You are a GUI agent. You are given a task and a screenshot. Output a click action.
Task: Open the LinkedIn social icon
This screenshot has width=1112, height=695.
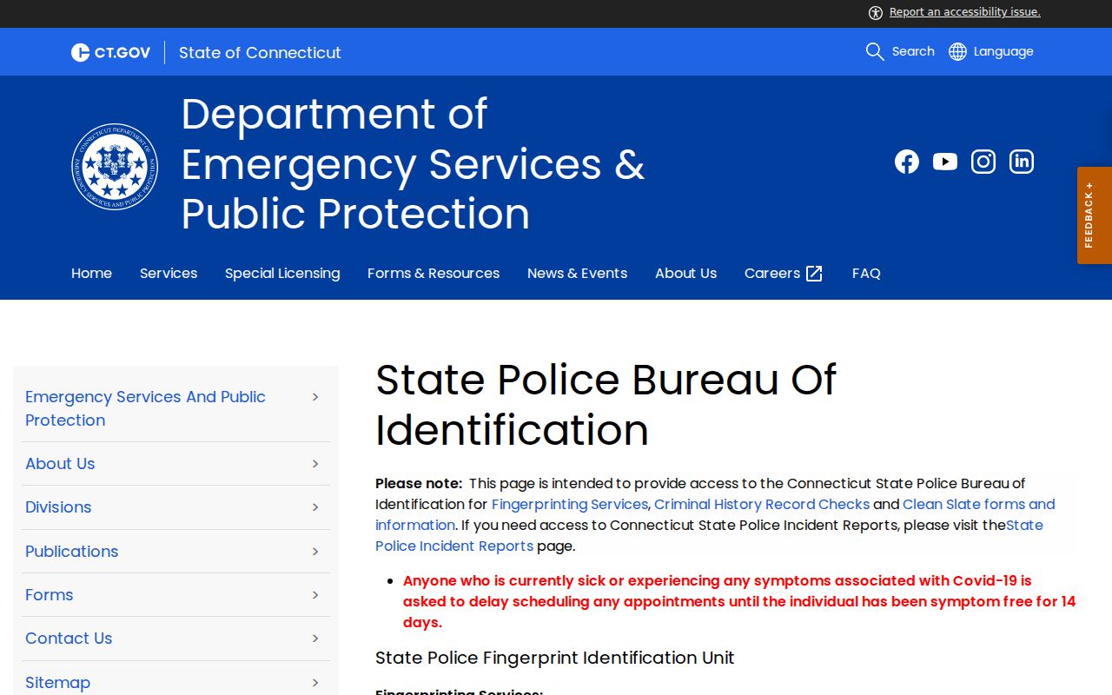point(1022,162)
